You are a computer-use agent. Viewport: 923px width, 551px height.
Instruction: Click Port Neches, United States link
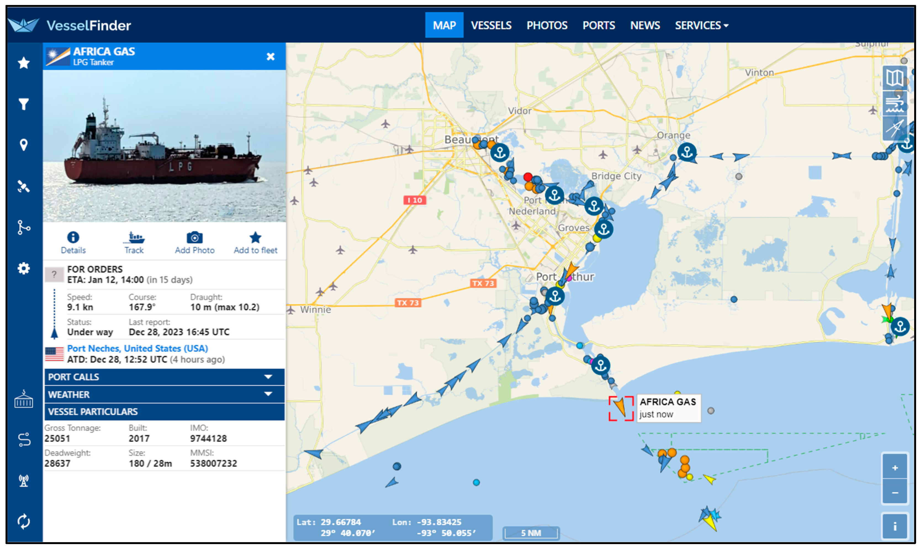pos(137,348)
